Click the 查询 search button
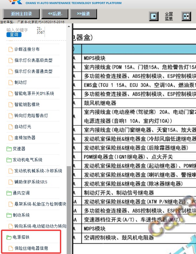 14,35
